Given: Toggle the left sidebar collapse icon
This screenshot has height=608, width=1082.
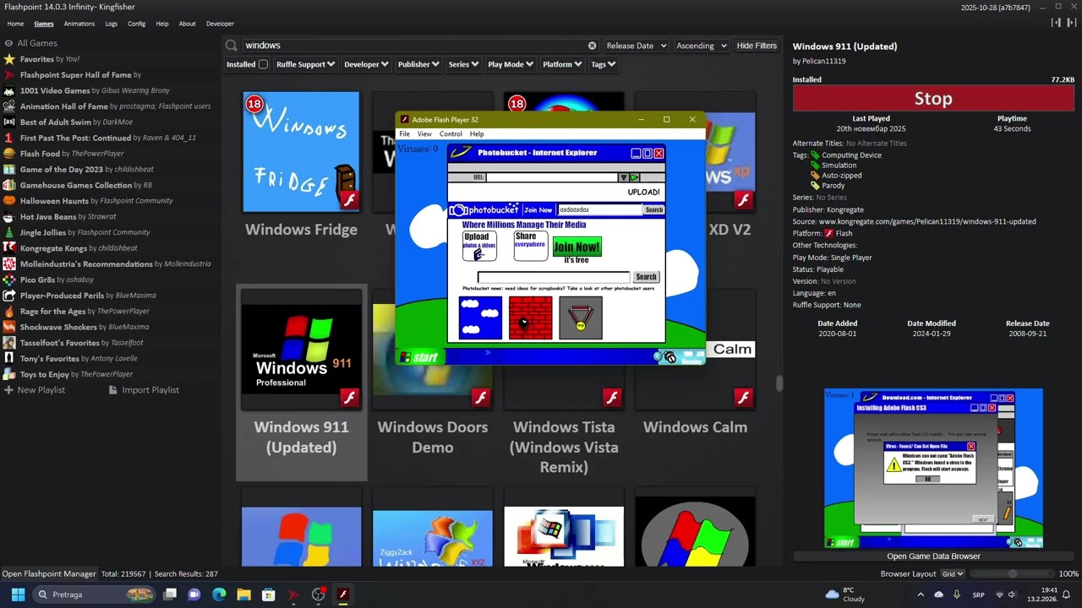Looking at the screenshot, I should [1057, 24].
